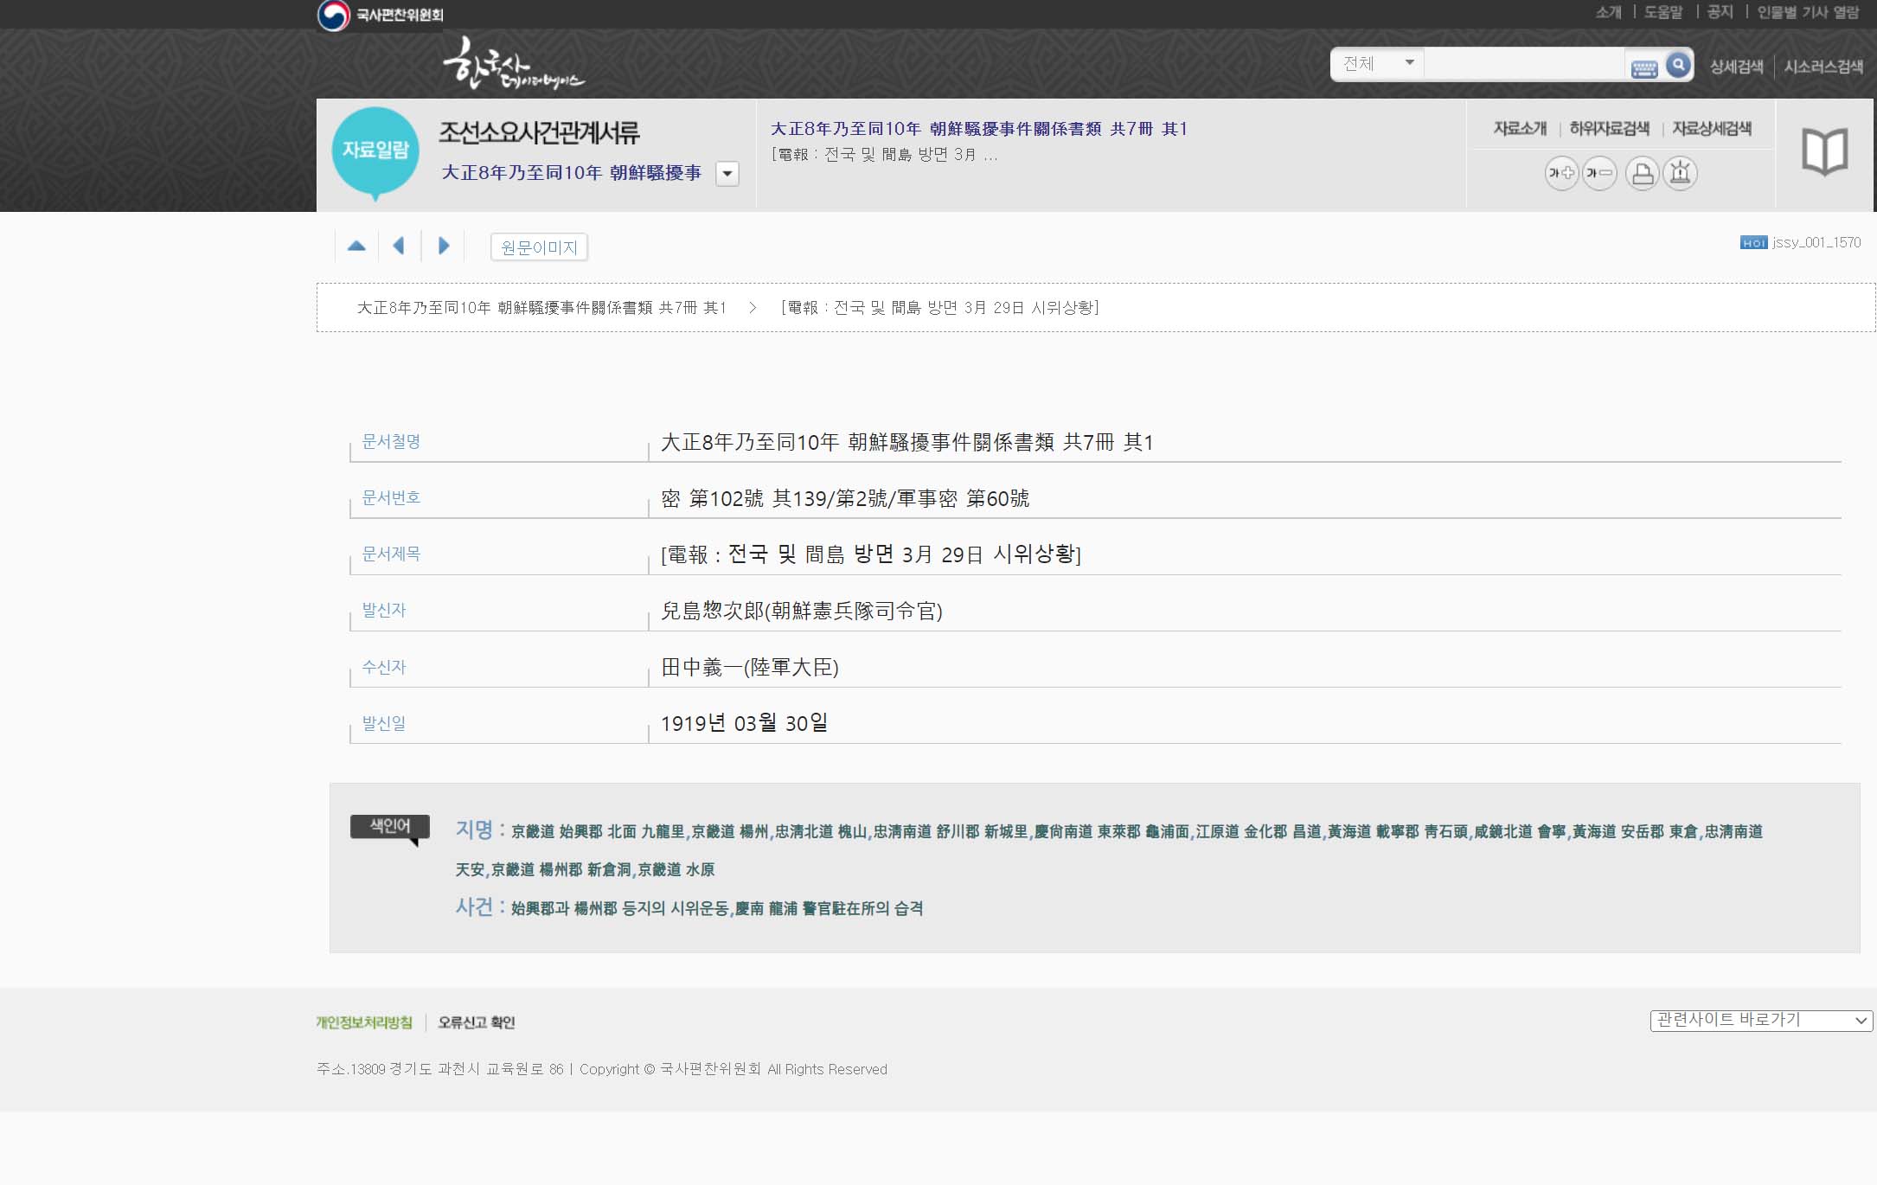Open the 京畿道 水原 place index link
1877x1185 pixels.
[x=676, y=869]
